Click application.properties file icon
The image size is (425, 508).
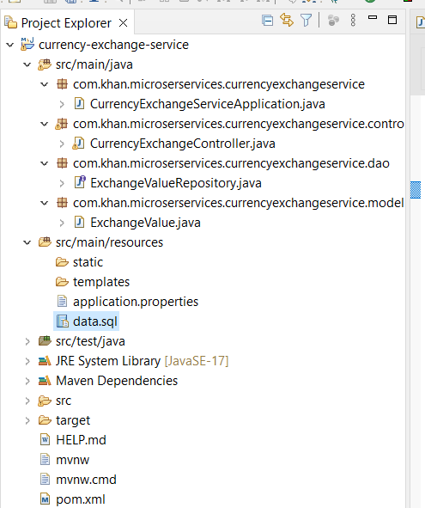tap(62, 302)
